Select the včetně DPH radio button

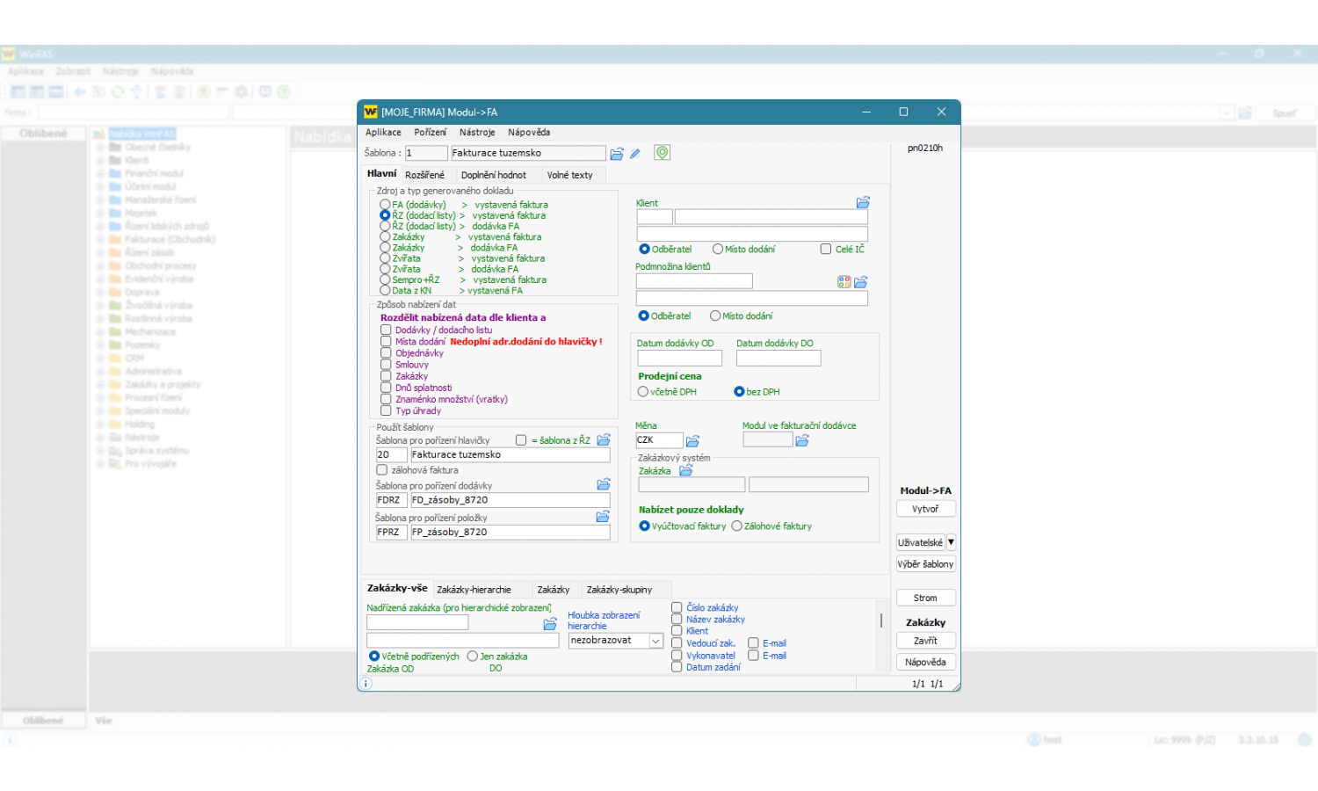[x=643, y=392]
